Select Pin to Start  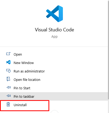(x=54, y=88)
